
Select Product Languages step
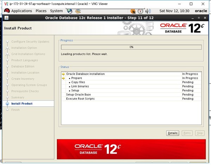(x=25, y=60)
